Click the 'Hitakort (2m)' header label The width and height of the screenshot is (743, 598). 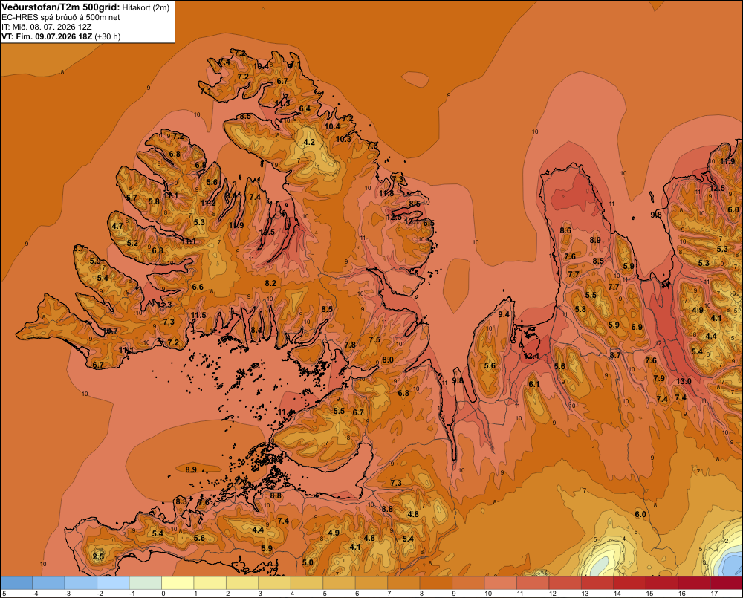[146, 7]
